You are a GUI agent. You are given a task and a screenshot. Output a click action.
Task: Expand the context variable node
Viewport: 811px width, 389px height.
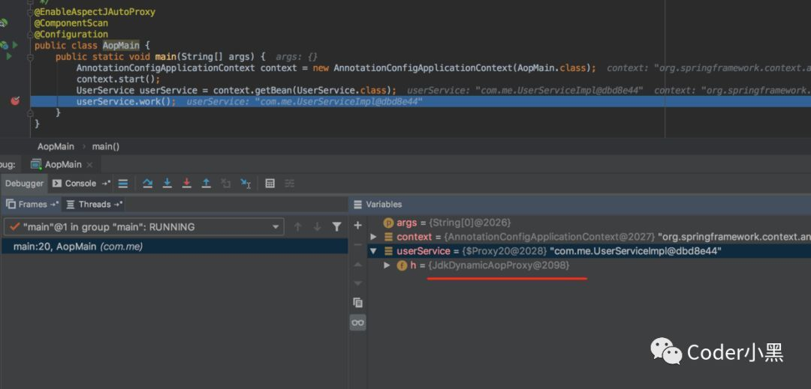pyautogui.click(x=375, y=237)
